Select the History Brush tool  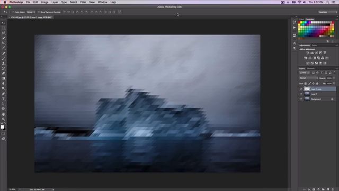pos(3,68)
